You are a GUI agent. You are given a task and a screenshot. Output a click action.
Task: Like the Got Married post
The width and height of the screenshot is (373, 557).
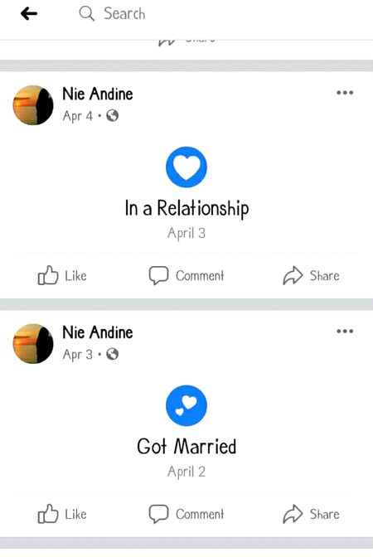(x=62, y=514)
